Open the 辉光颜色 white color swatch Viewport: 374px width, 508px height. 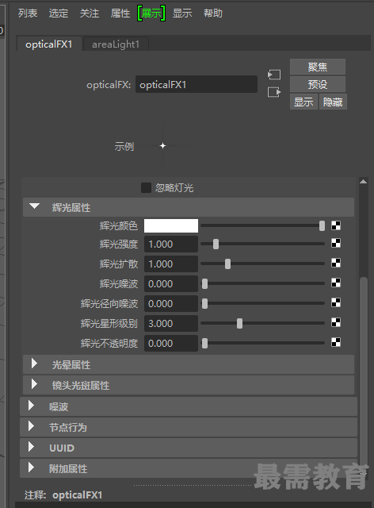171,225
